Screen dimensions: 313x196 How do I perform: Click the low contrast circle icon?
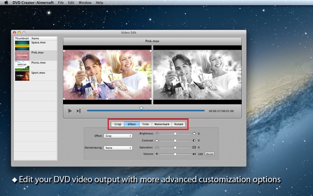point(157,141)
